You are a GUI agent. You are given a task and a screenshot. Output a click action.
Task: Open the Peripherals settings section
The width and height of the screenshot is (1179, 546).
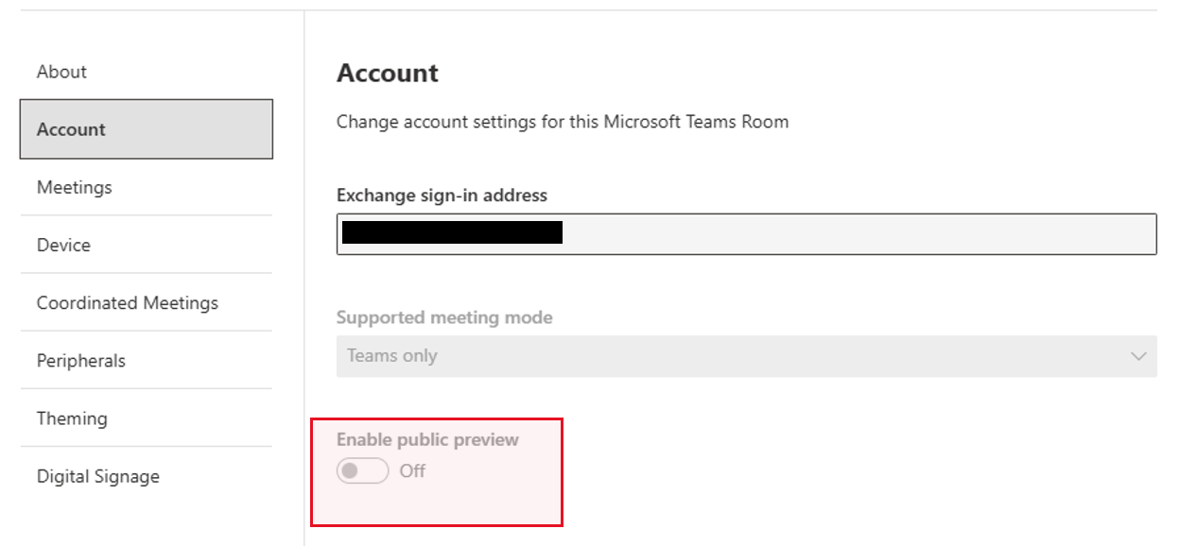[x=81, y=361]
